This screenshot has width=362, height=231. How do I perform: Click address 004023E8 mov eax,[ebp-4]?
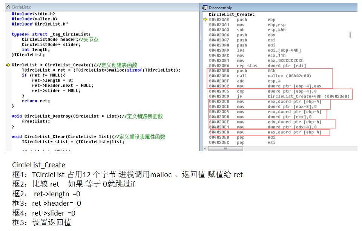(x=265, y=132)
